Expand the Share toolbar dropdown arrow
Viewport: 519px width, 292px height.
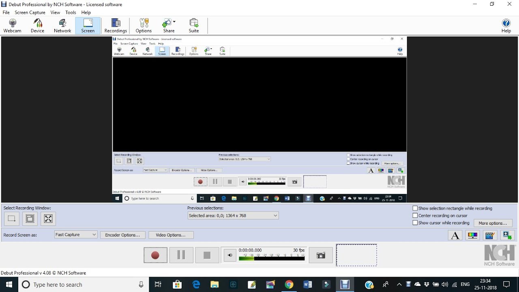174,21
